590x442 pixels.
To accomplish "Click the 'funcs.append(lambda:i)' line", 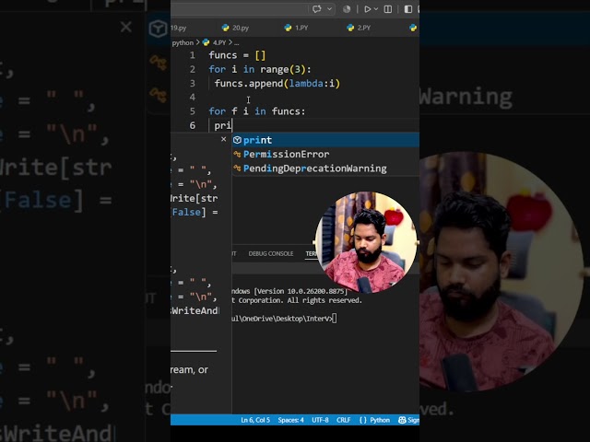I will click(277, 83).
